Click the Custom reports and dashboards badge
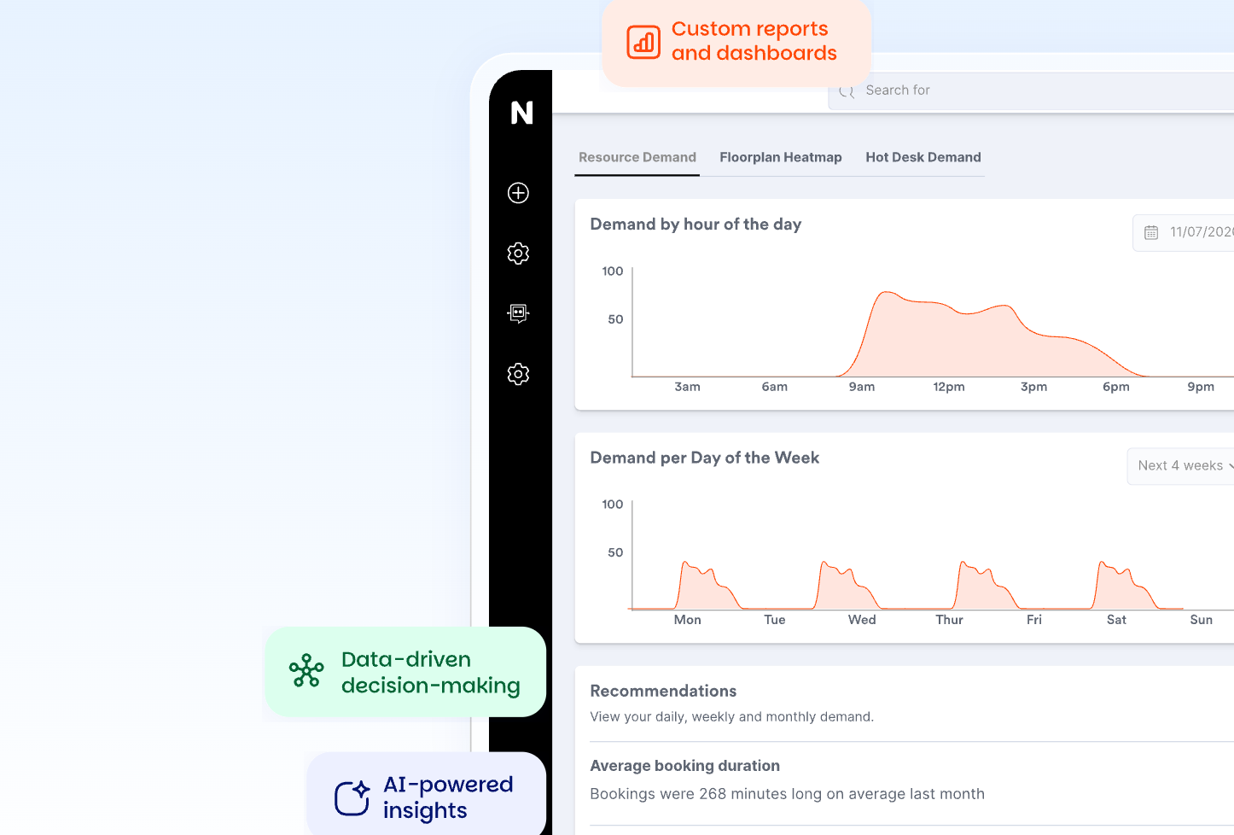The height and width of the screenshot is (835, 1234). (736, 42)
